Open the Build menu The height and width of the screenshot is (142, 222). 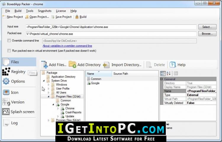[18, 11]
